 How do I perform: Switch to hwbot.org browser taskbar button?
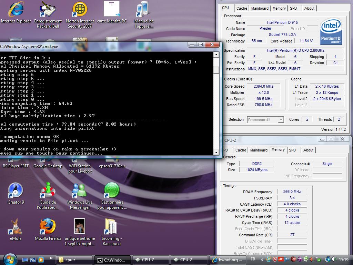pos(228,260)
